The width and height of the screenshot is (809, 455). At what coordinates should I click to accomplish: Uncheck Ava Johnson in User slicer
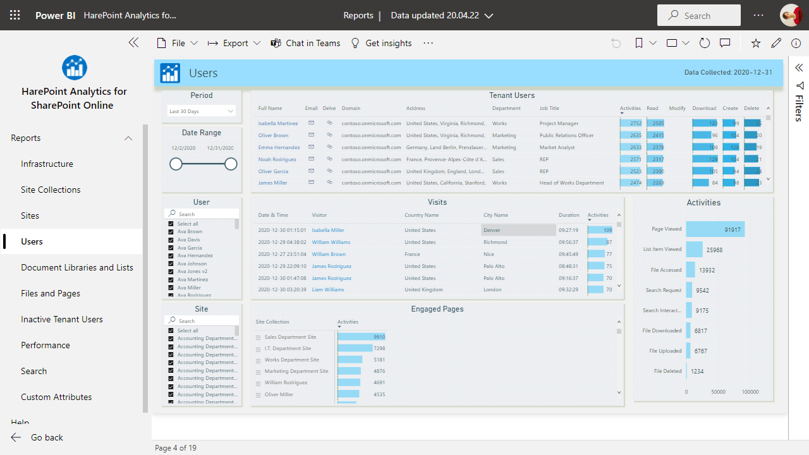click(x=171, y=264)
